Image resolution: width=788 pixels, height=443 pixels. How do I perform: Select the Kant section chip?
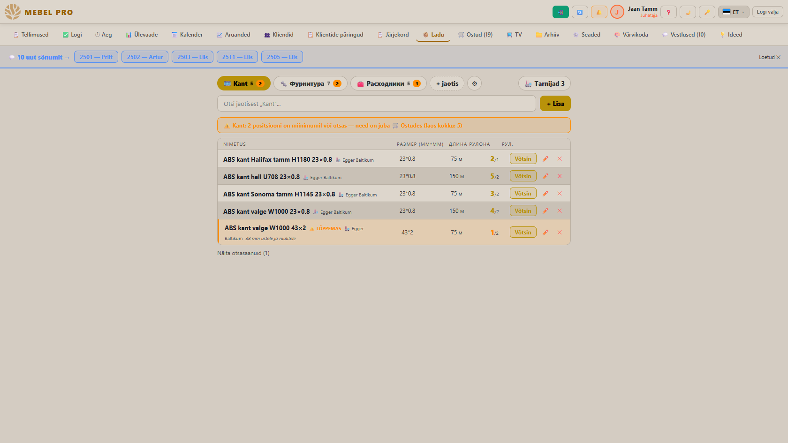[244, 83]
